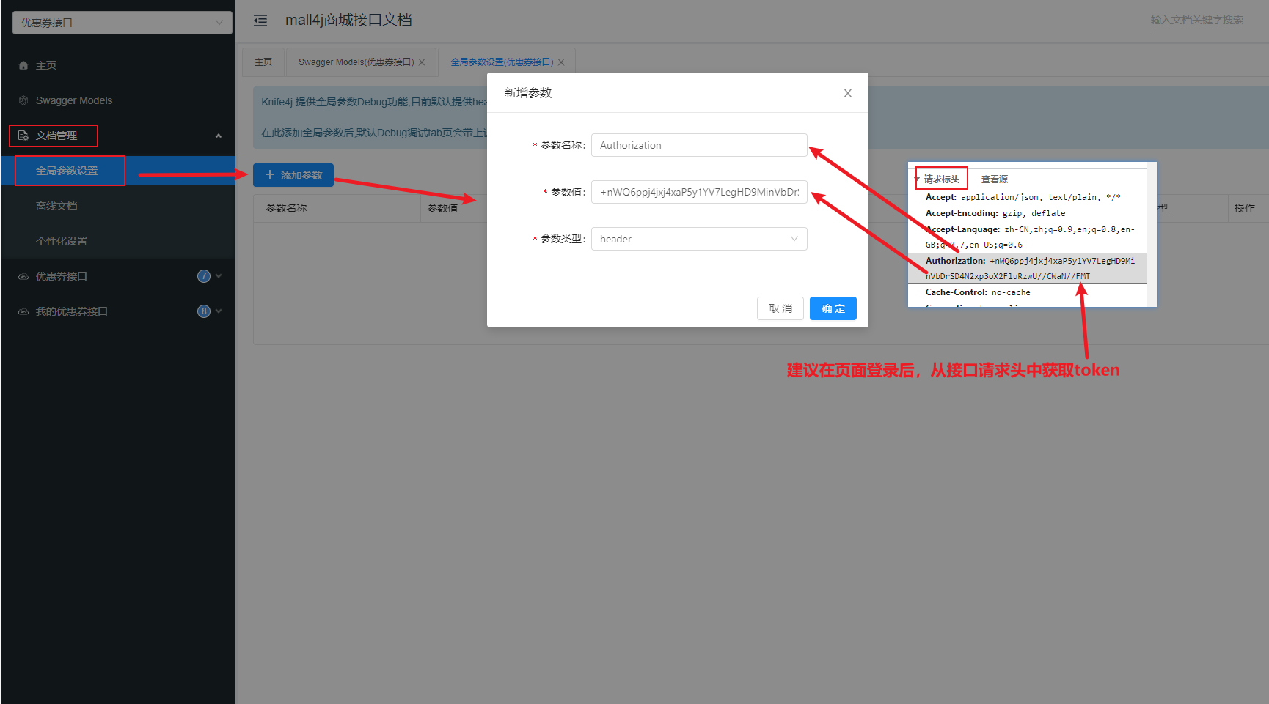This screenshot has width=1269, height=704.
Task: Expand the 我的优惠券接口 API group
Action: (219, 311)
